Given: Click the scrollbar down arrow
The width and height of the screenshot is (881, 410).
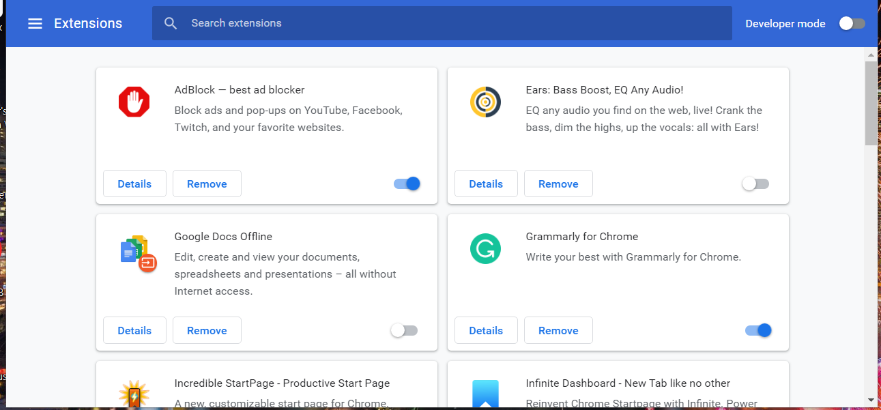Looking at the screenshot, I should (x=871, y=400).
